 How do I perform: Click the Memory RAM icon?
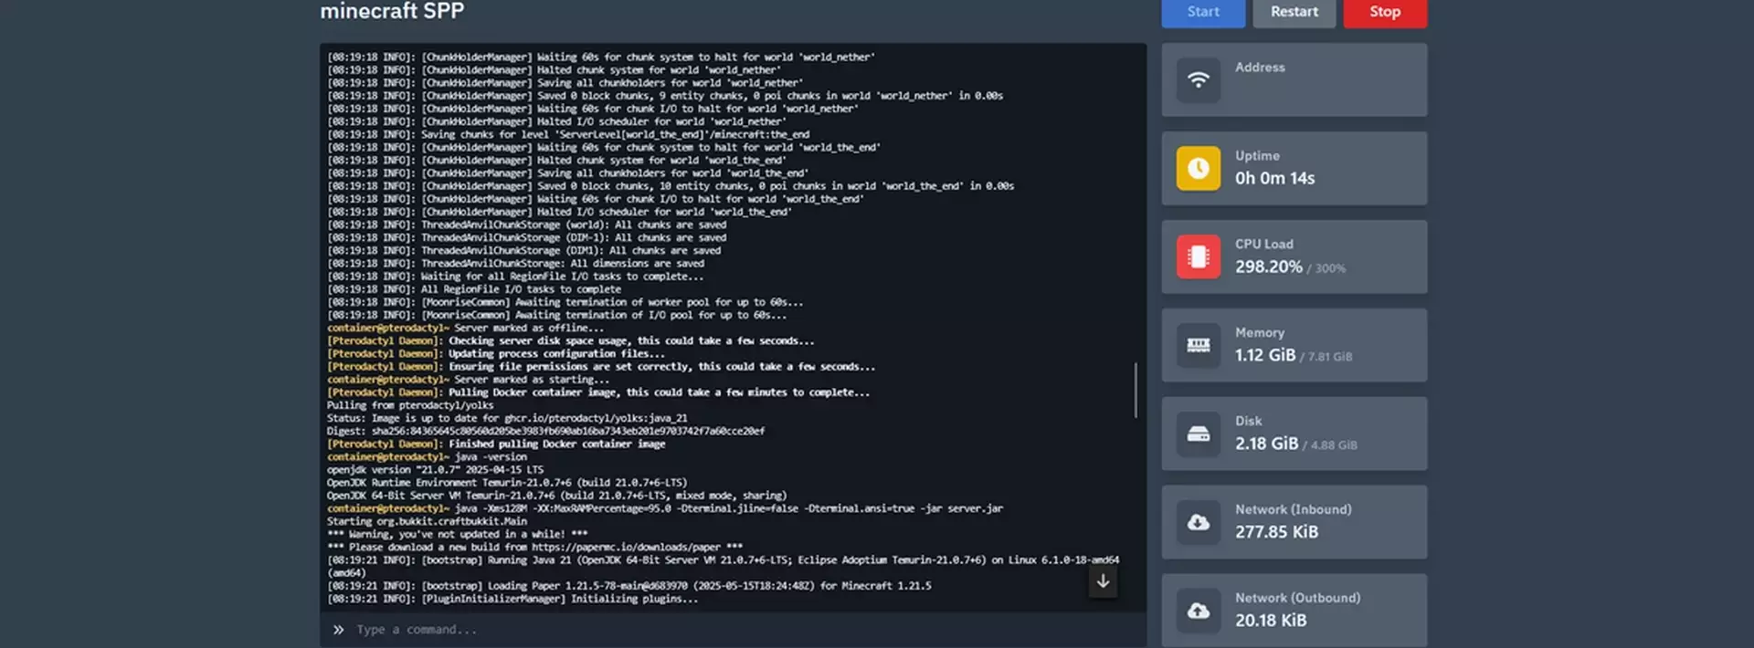click(1198, 345)
